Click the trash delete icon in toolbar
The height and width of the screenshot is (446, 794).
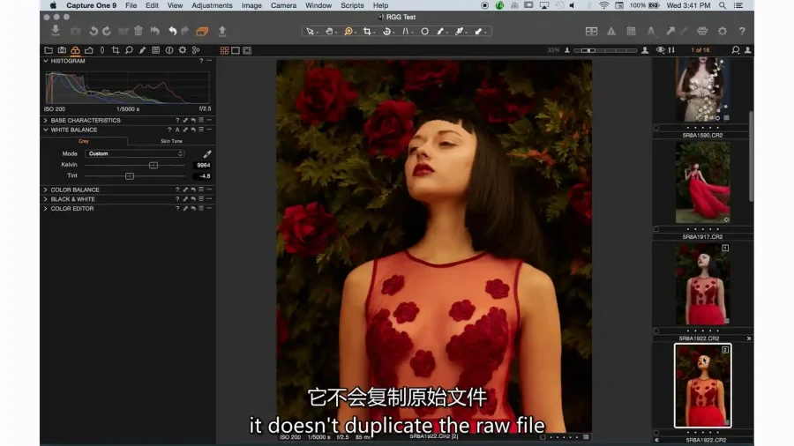click(x=139, y=31)
